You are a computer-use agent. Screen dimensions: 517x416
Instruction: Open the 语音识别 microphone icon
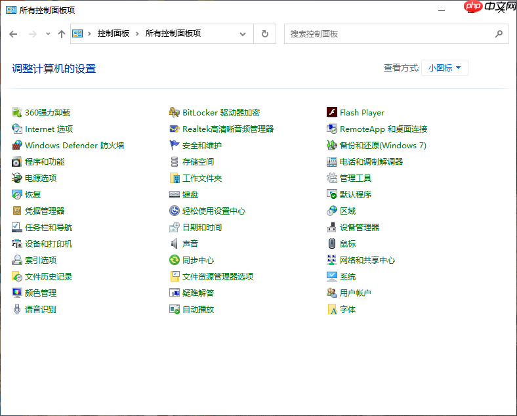(x=17, y=309)
